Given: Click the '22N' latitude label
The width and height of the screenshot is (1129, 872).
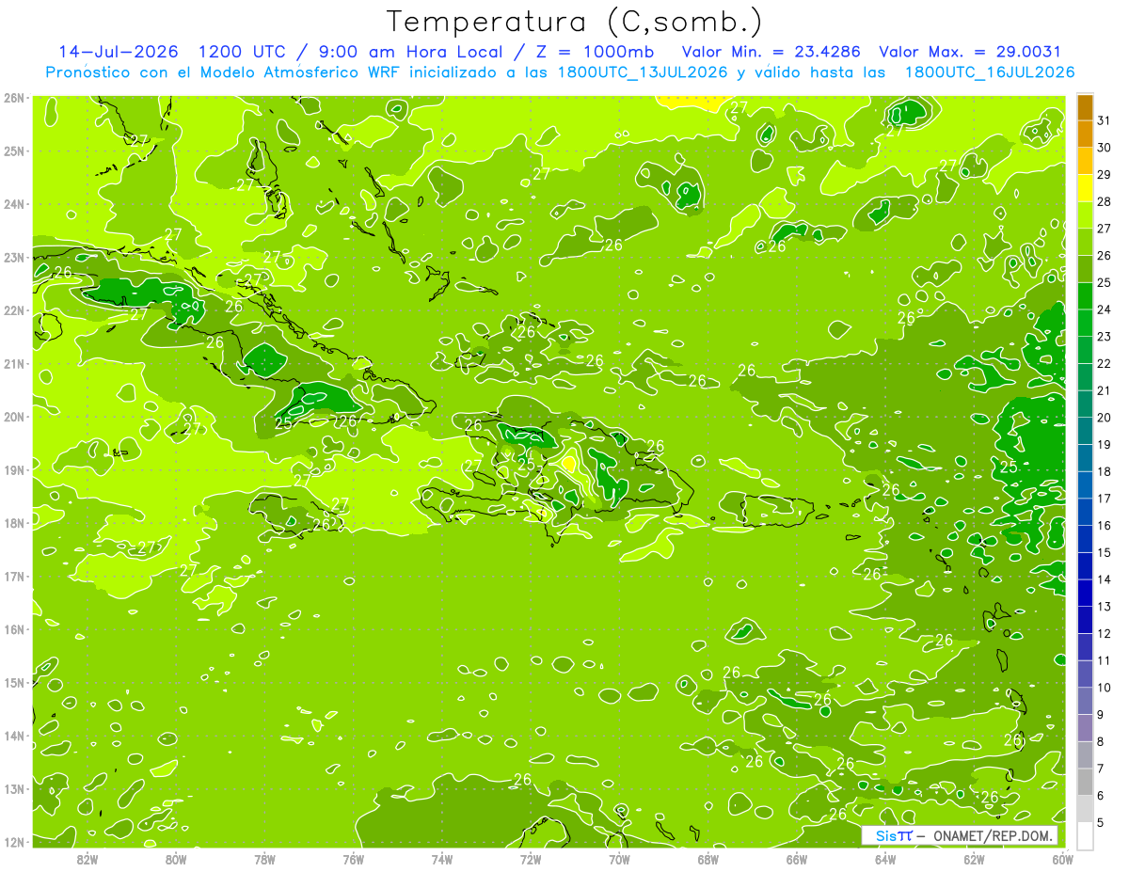Looking at the screenshot, I should point(13,310).
